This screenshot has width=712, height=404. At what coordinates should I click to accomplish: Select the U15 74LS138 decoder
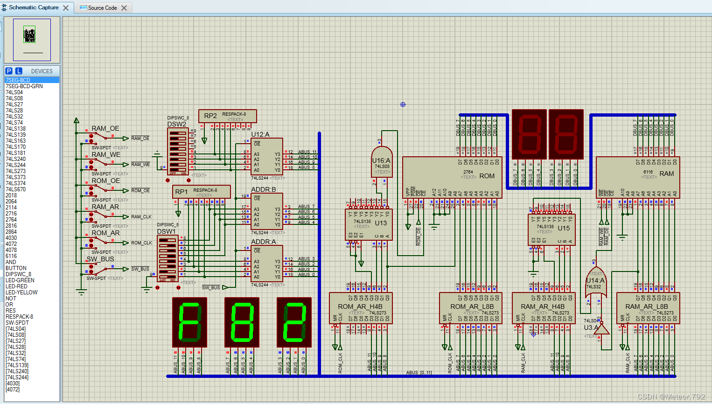(x=551, y=230)
